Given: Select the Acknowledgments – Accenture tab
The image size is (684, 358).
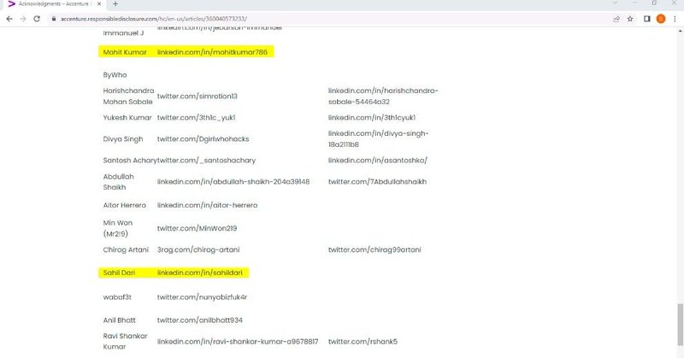Looking at the screenshot, I should click(53, 4).
